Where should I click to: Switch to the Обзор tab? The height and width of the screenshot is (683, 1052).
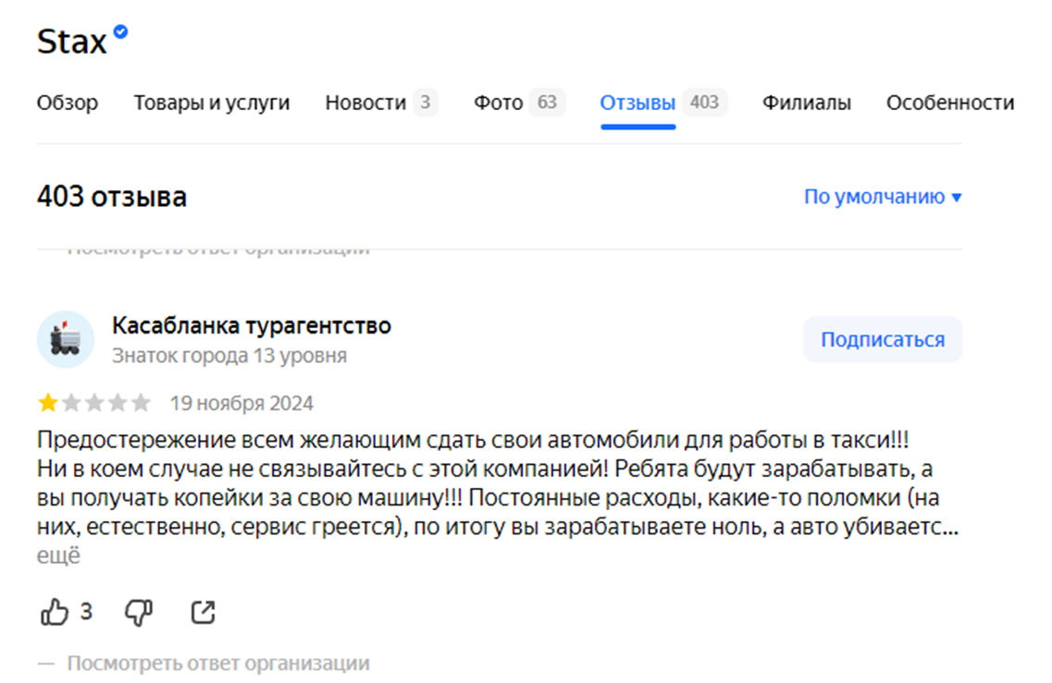[68, 103]
